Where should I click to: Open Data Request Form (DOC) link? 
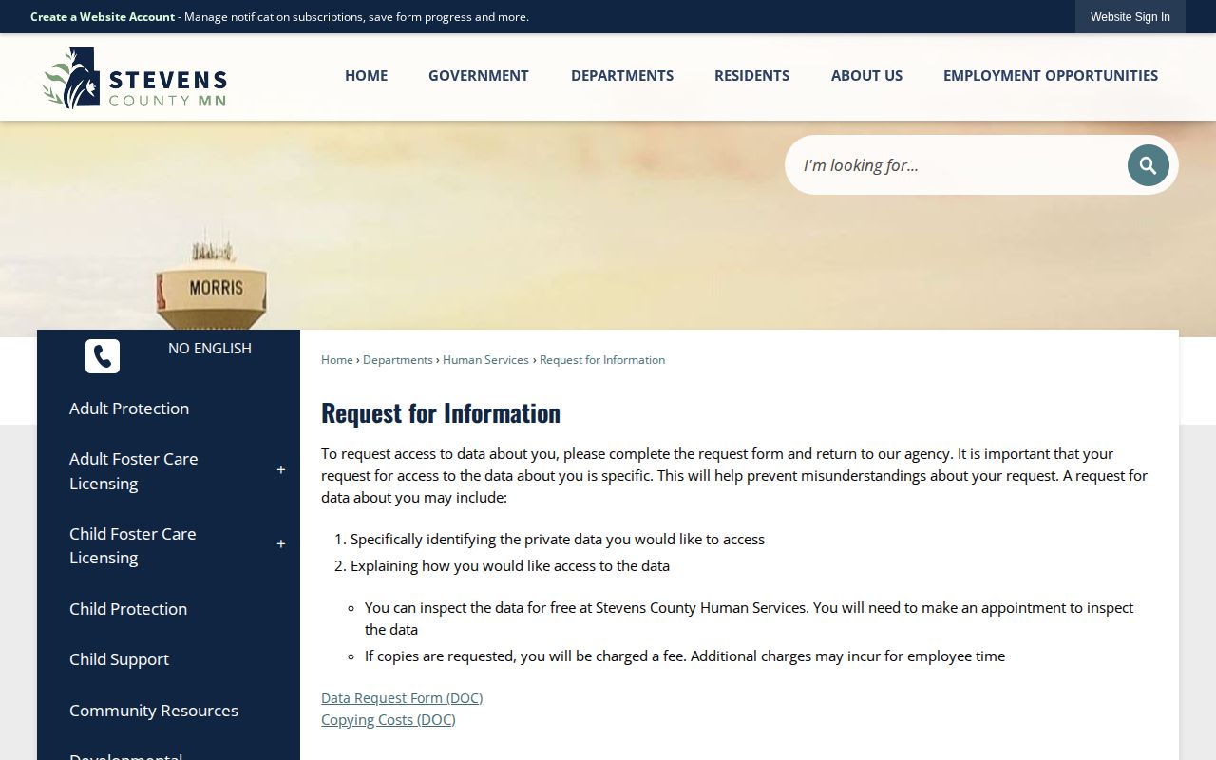click(402, 698)
